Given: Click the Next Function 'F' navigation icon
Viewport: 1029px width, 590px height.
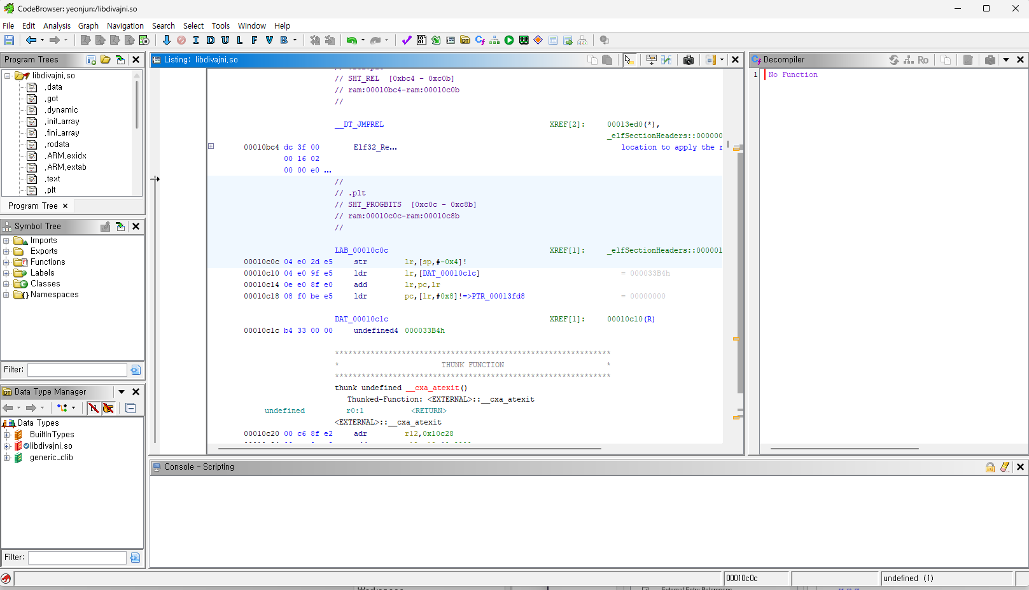Looking at the screenshot, I should point(255,40).
